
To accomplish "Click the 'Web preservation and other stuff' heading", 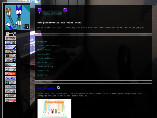I will pos(60,23).
